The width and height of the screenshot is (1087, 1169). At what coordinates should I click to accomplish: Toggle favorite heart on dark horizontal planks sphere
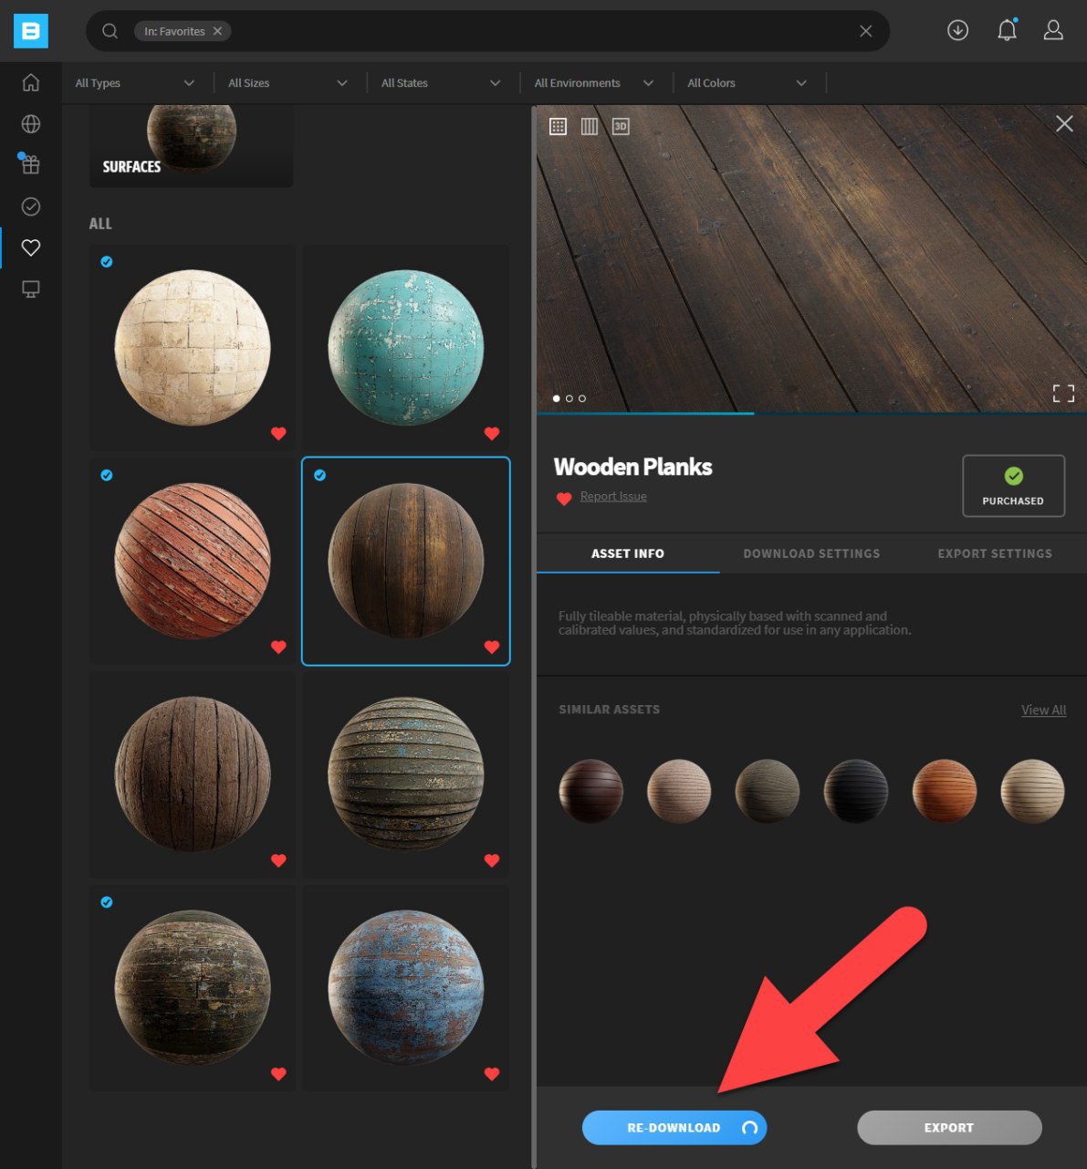point(492,860)
